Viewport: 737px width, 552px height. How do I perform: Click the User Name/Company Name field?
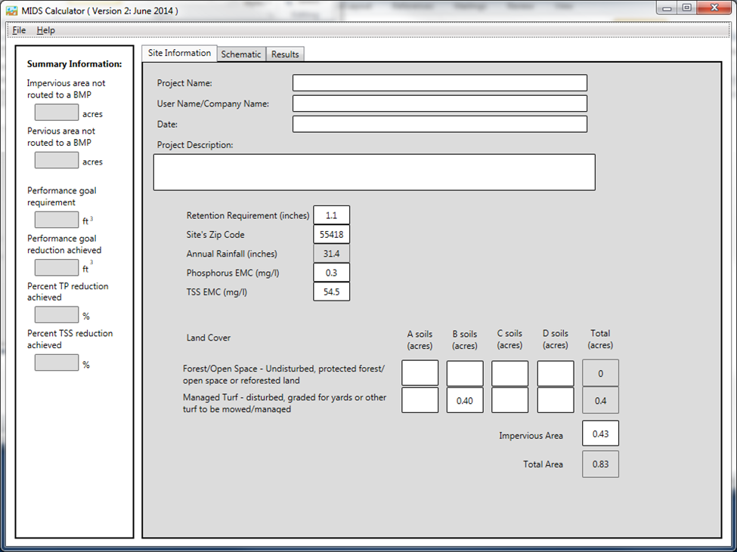click(x=439, y=103)
